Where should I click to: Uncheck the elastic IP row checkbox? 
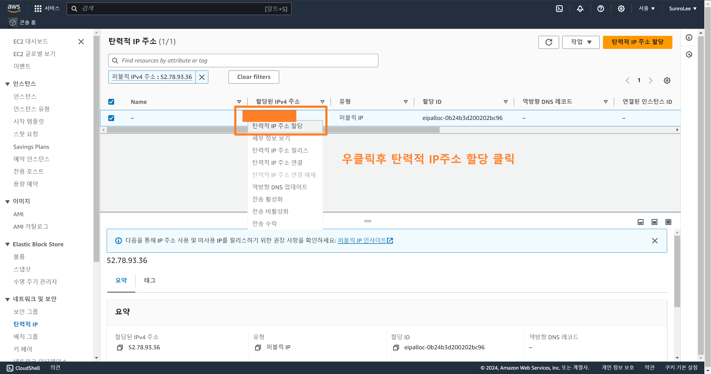111,118
